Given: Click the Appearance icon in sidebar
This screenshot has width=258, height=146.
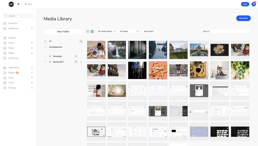Looking at the screenshot, I should coord(5,68).
